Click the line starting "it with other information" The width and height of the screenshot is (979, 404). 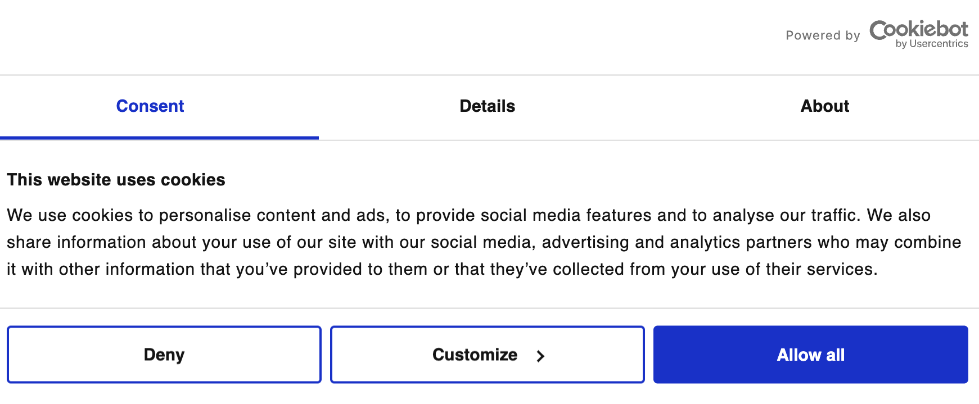pos(441,269)
